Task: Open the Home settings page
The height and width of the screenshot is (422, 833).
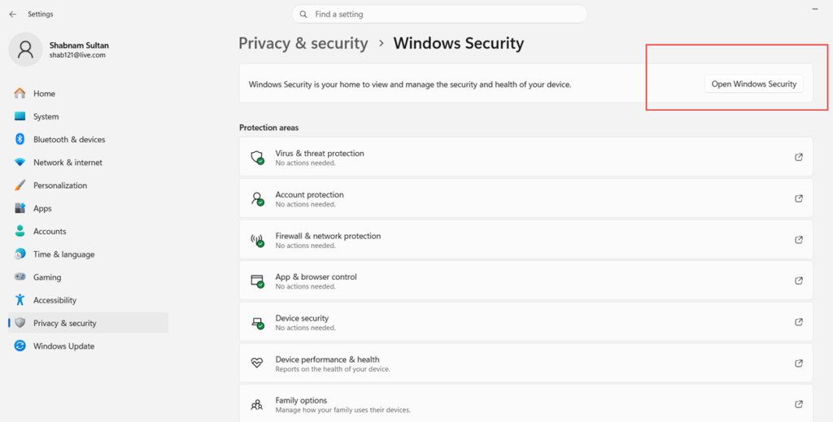Action: pyautogui.click(x=88, y=94)
